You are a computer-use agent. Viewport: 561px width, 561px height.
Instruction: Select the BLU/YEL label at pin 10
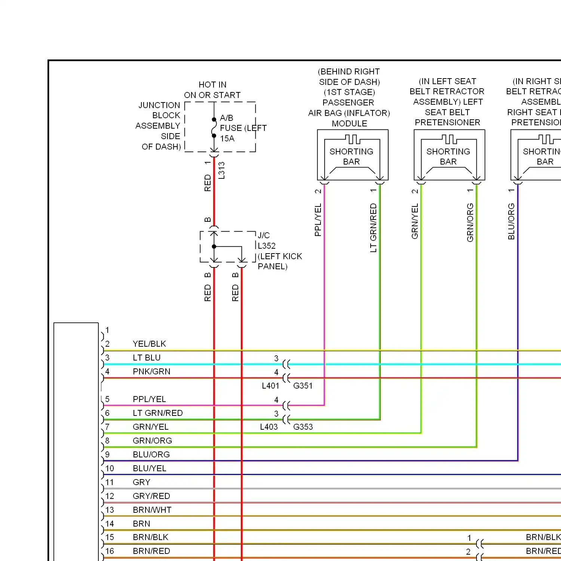tap(150, 468)
